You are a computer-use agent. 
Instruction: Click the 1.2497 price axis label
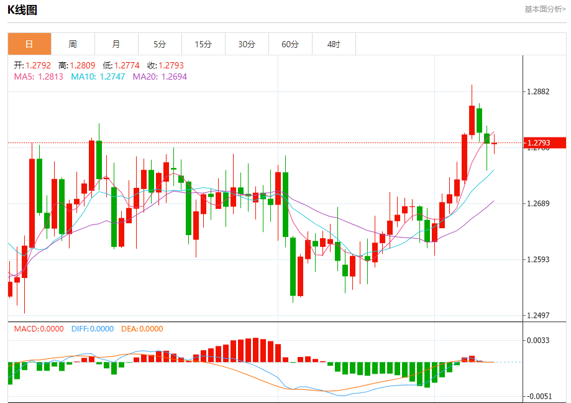(538, 315)
